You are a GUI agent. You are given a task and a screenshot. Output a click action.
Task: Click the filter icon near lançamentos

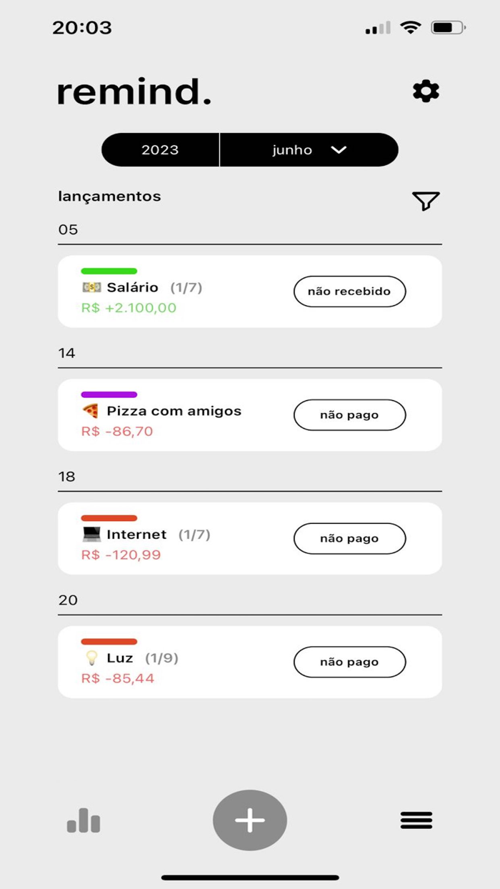[426, 201]
